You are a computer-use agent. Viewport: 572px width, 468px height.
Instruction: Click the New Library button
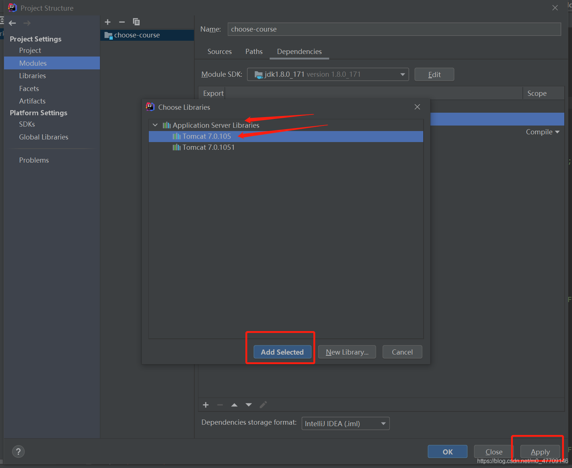tap(347, 352)
